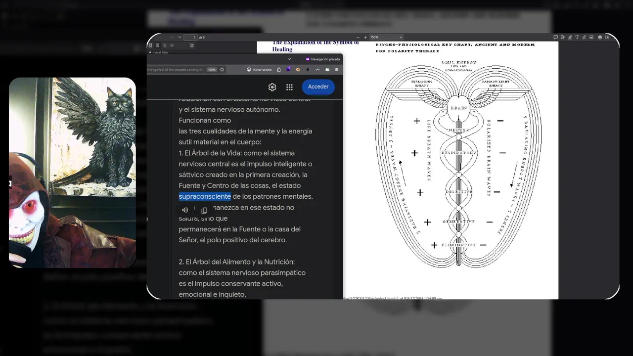Click the highlighted word supraconsciente
The height and width of the screenshot is (356, 633).
205,196
